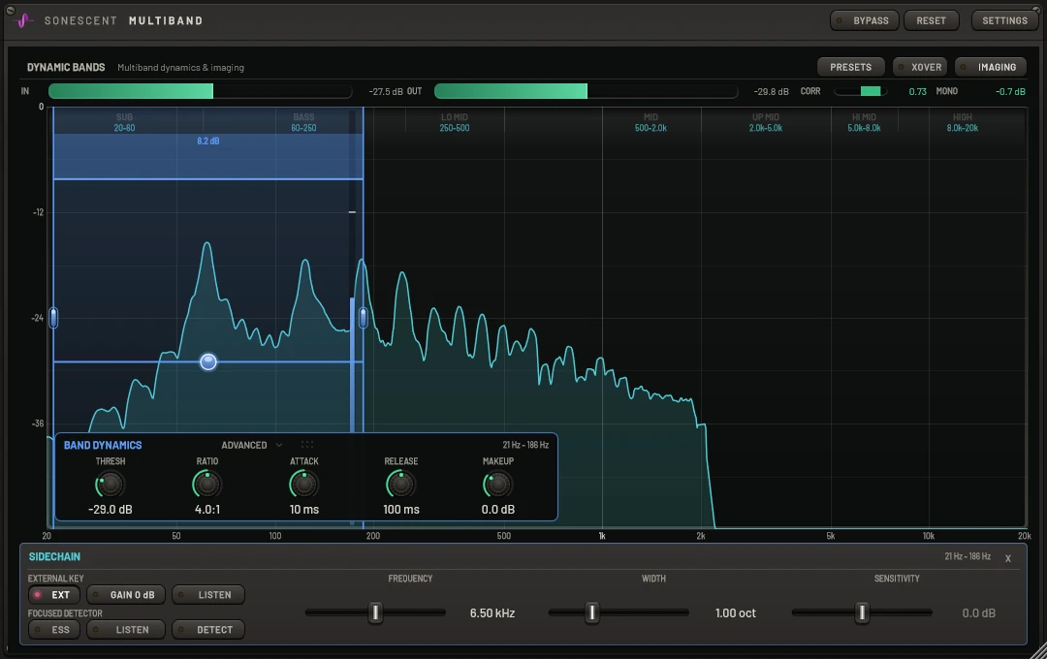Toggle the EXT external key button
This screenshot has width=1047, height=659.
[x=53, y=595]
